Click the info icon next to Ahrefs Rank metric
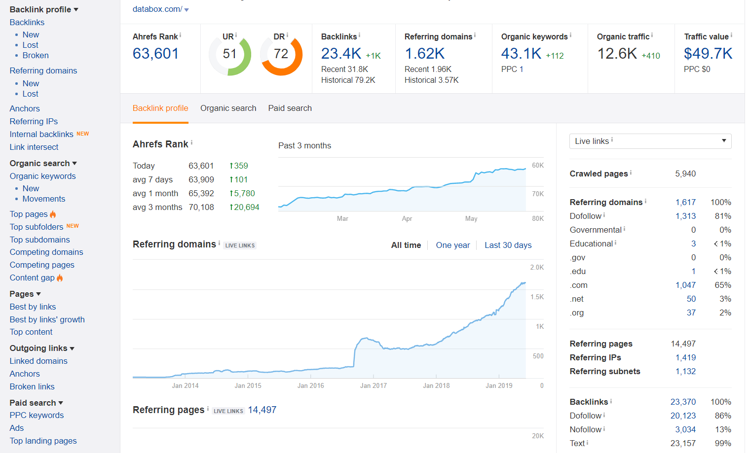749x453 pixels. click(x=180, y=35)
